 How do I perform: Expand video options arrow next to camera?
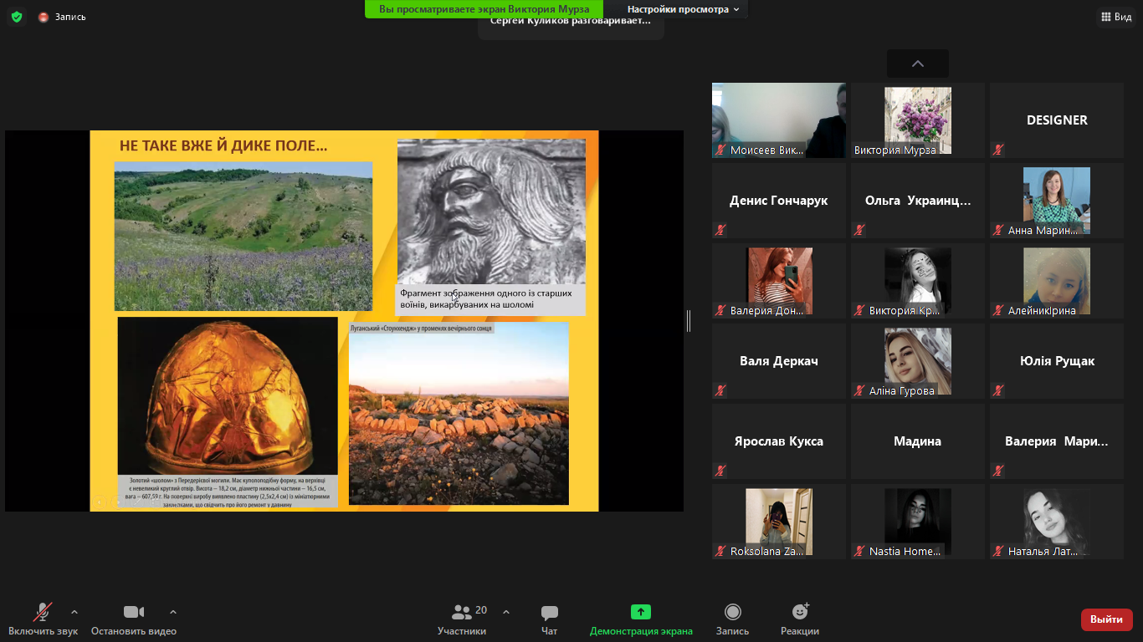pyautogui.click(x=173, y=612)
